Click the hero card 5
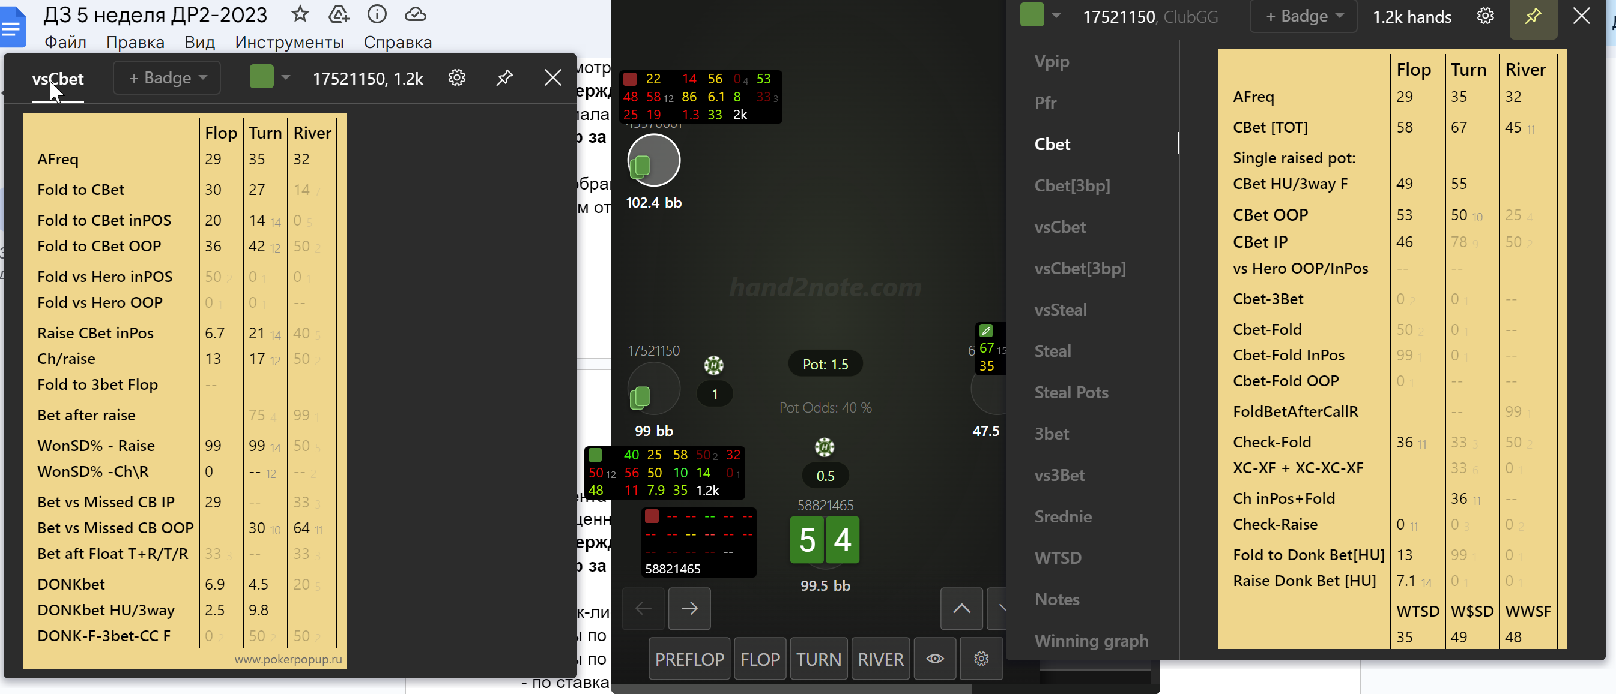Image resolution: width=1616 pixels, height=694 pixels. point(806,539)
